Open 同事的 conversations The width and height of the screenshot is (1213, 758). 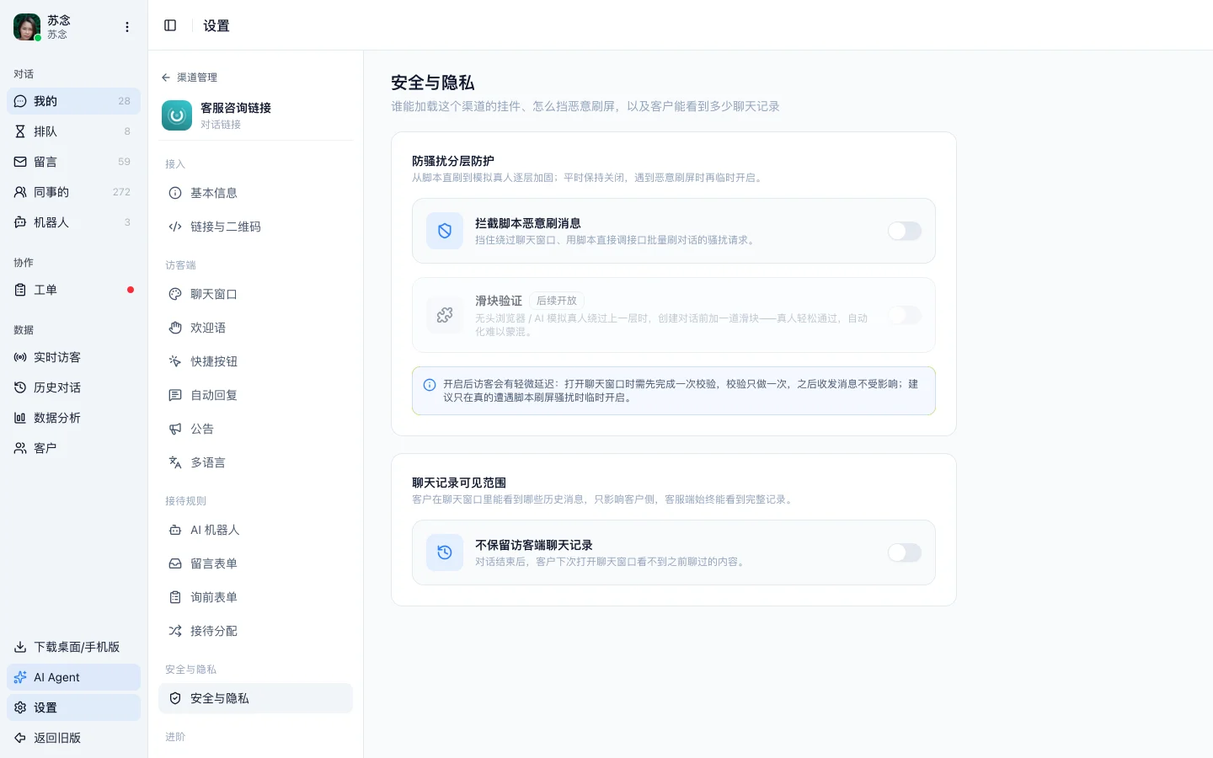click(73, 192)
